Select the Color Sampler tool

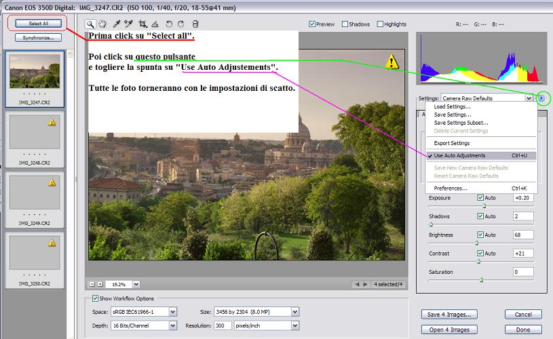(x=128, y=24)
